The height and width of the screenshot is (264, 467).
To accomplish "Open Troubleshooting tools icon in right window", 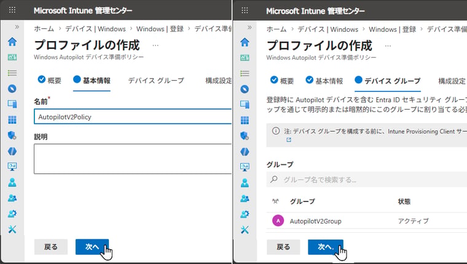I will click(245, 230).
